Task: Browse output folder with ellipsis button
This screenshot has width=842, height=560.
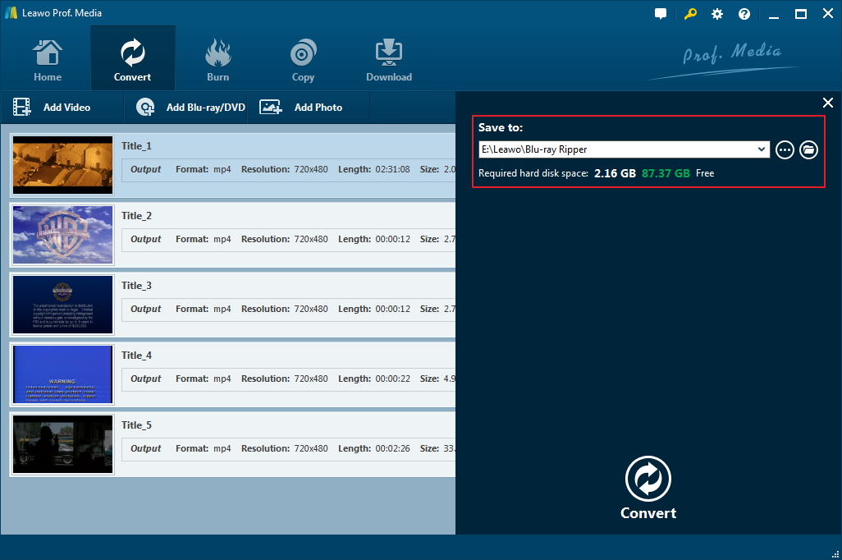Action: pyautogui.click(x=785, y=150)
